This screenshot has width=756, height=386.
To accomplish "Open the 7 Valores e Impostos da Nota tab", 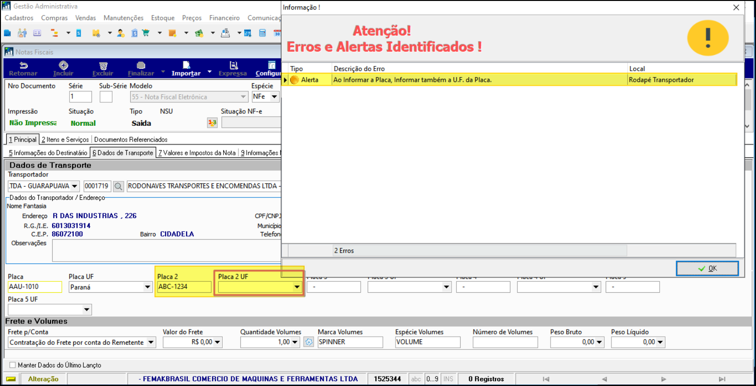I will (197, 153).
